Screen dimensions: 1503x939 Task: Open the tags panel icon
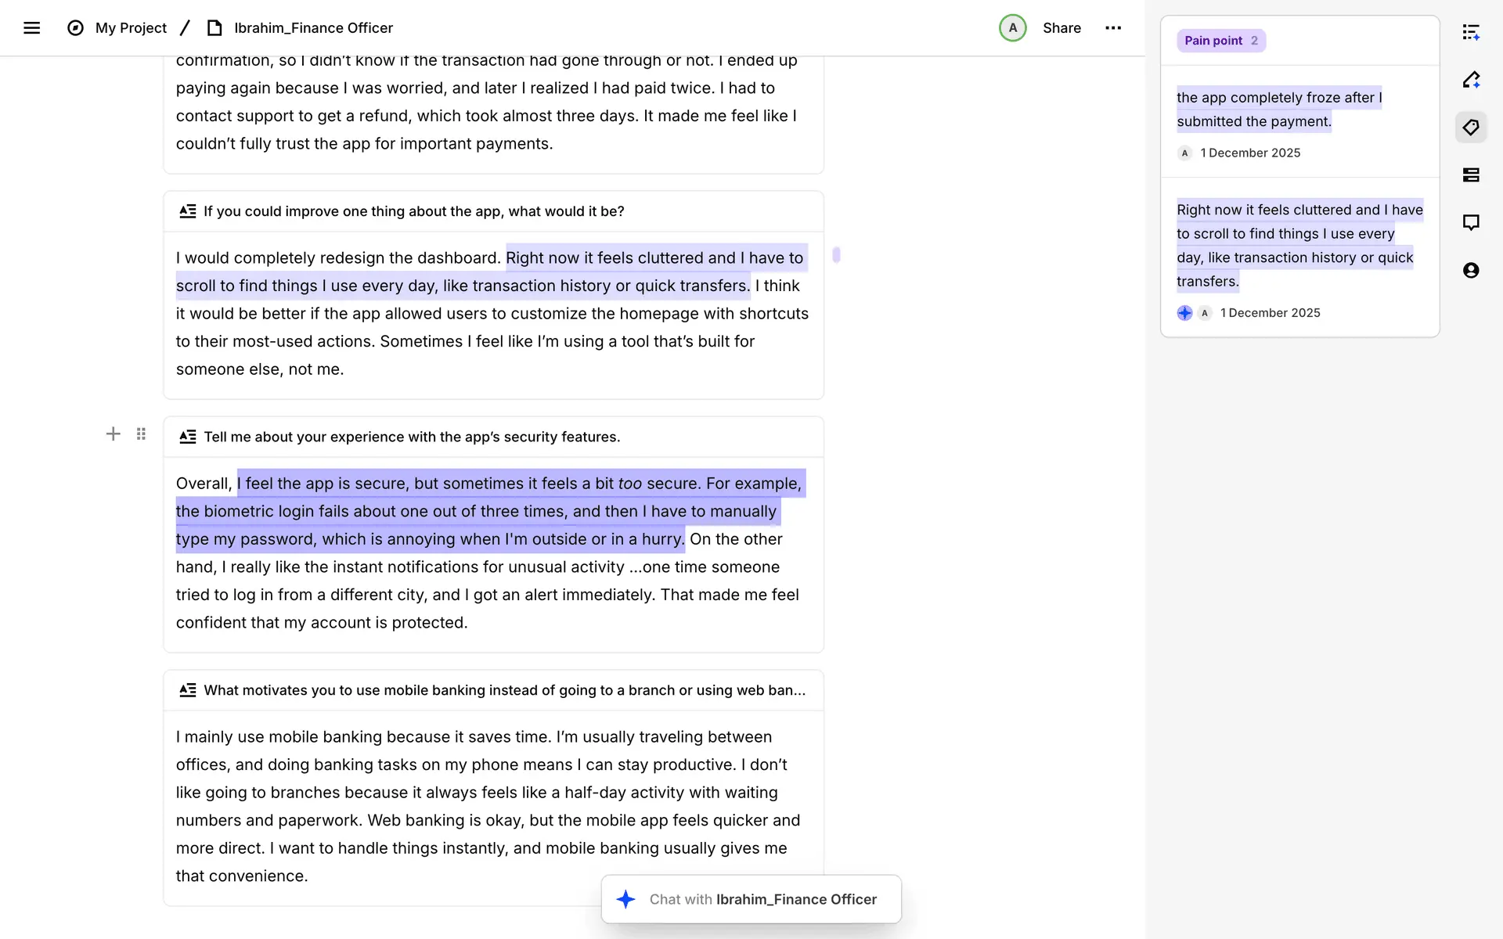1471,128
